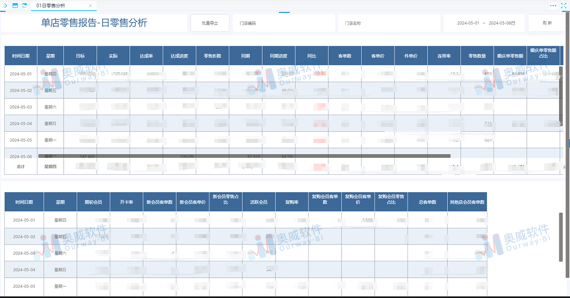Click the upper table's vertical scrollbar
570x298 pixels.
561,97
